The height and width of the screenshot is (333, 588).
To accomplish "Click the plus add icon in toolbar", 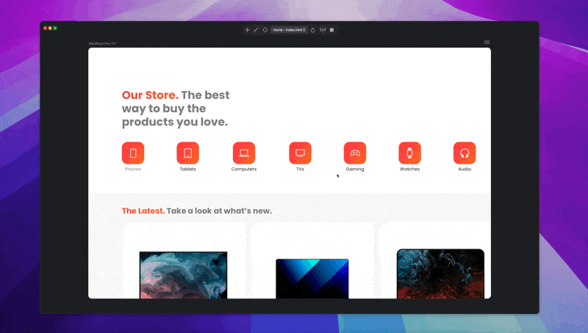I will click(x=247, y=30).
